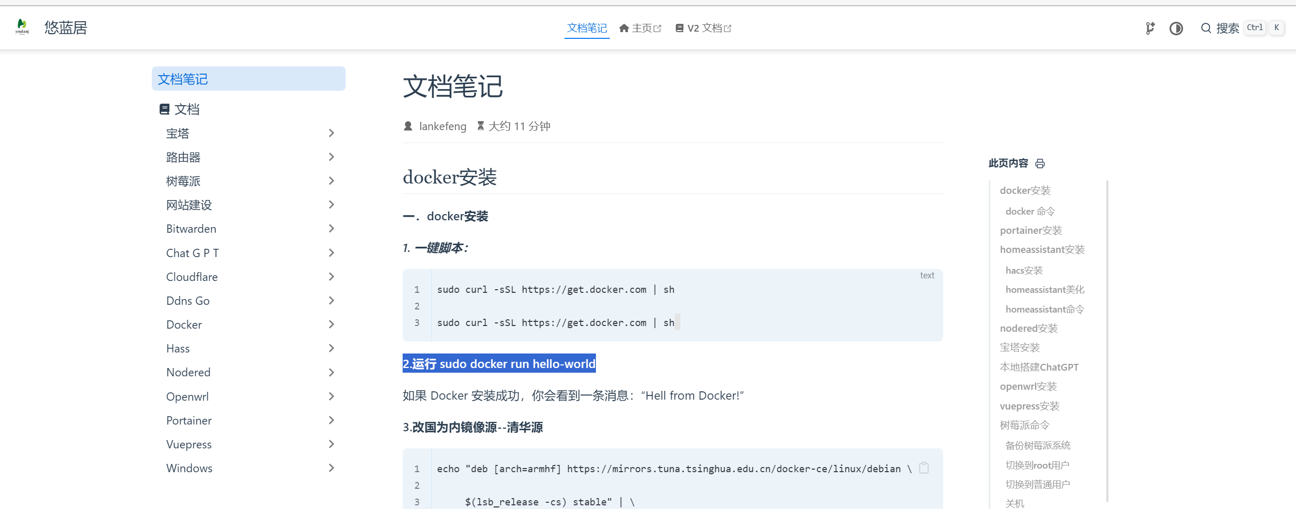
Task: Jump to openwrl安装 in contents
Action: 1028,386
